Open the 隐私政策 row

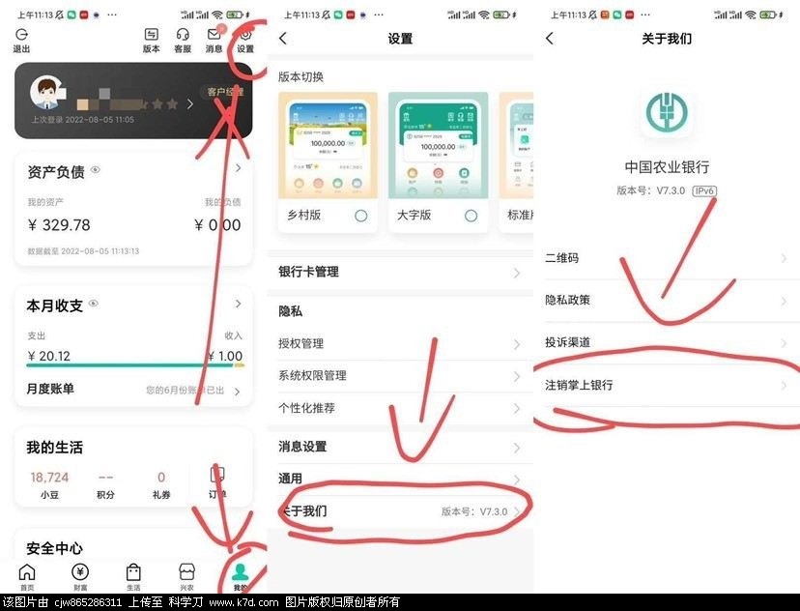(x=667, y=301)
